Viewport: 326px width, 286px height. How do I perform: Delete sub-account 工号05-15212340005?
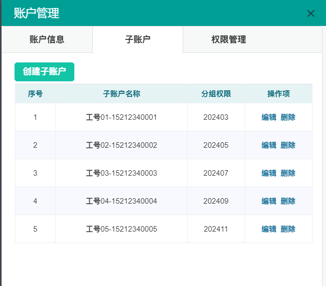(288, 229)
